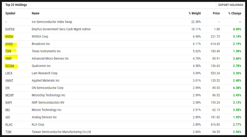Click the QCOM symbol link

click(10, 66)
